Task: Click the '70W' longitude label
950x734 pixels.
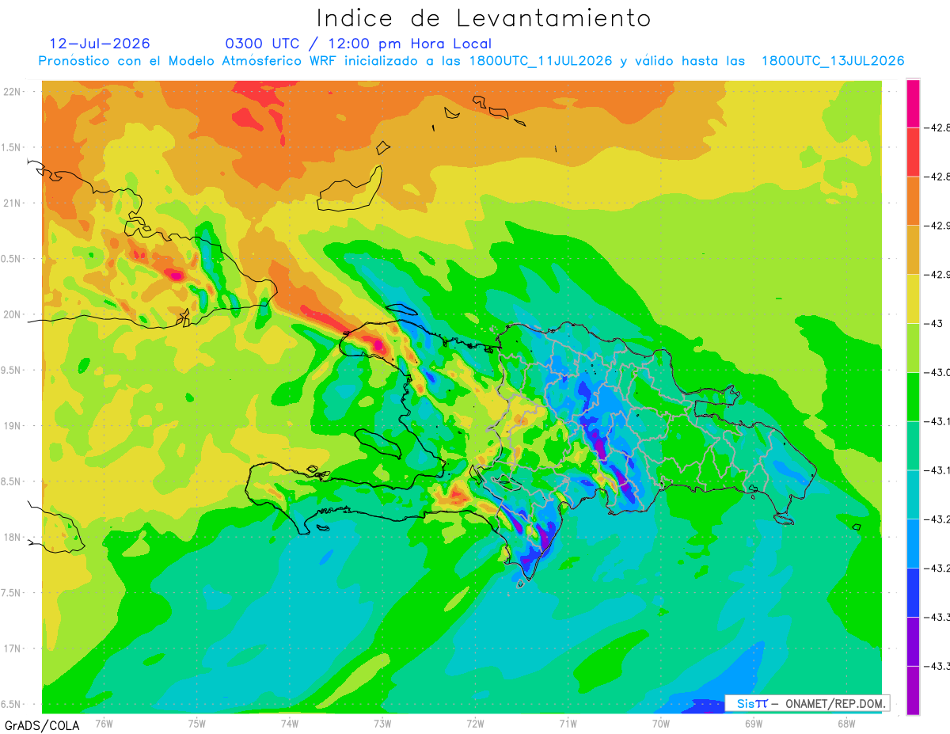Action: pos(661,722)
